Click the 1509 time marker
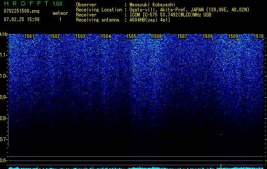Image resolution: width=267 pixels, height=169 pixels. 233,36
